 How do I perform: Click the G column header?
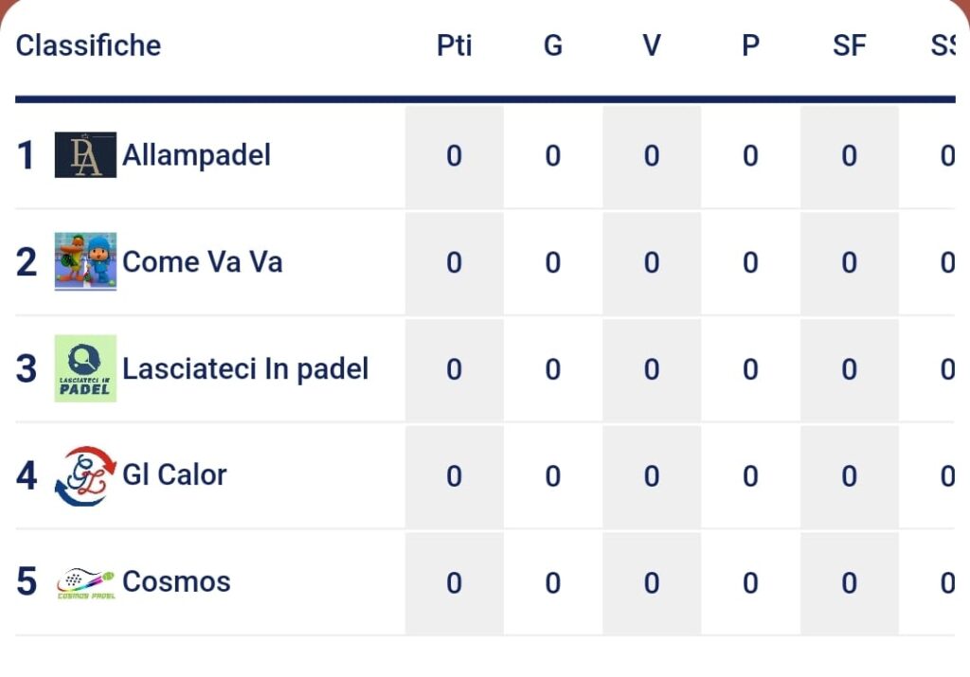pyautogui.click(x=553, y=45)
